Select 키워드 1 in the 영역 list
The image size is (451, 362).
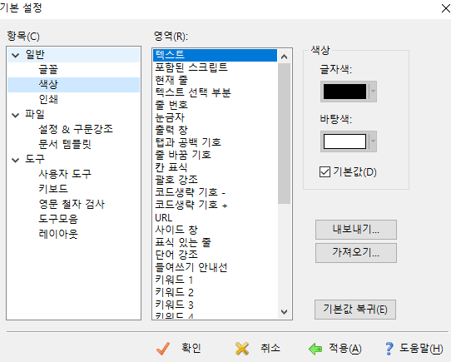coord(216,280)
